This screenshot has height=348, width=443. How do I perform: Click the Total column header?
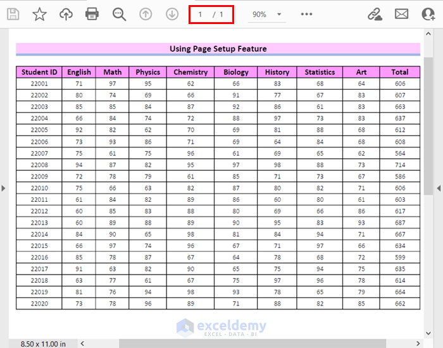pyautogui.click(x=400, y=72)
